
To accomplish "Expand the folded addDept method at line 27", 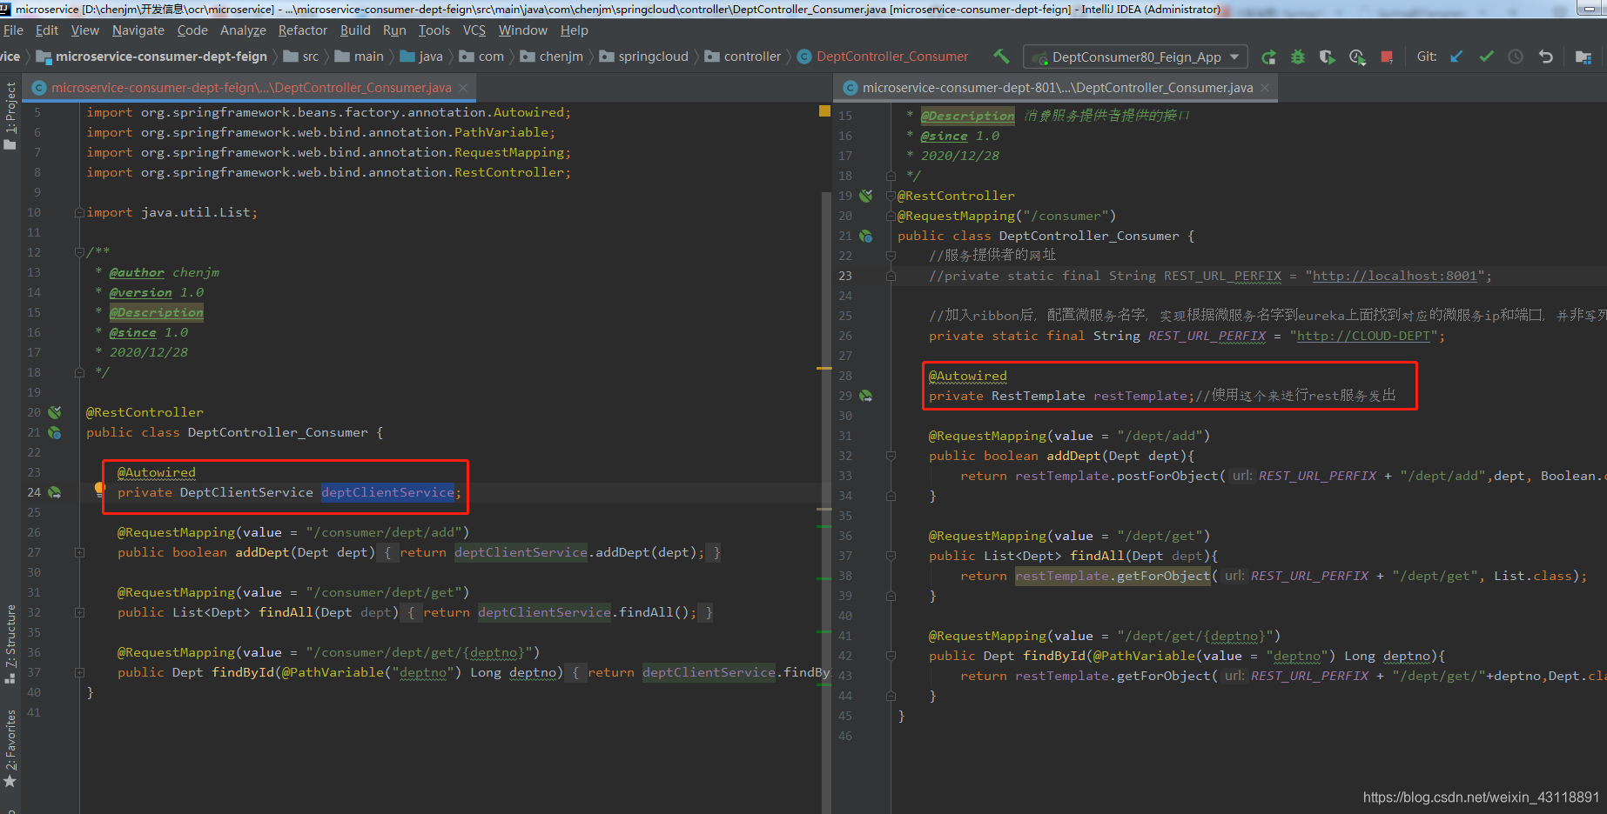I will click(x=79, y=552).
